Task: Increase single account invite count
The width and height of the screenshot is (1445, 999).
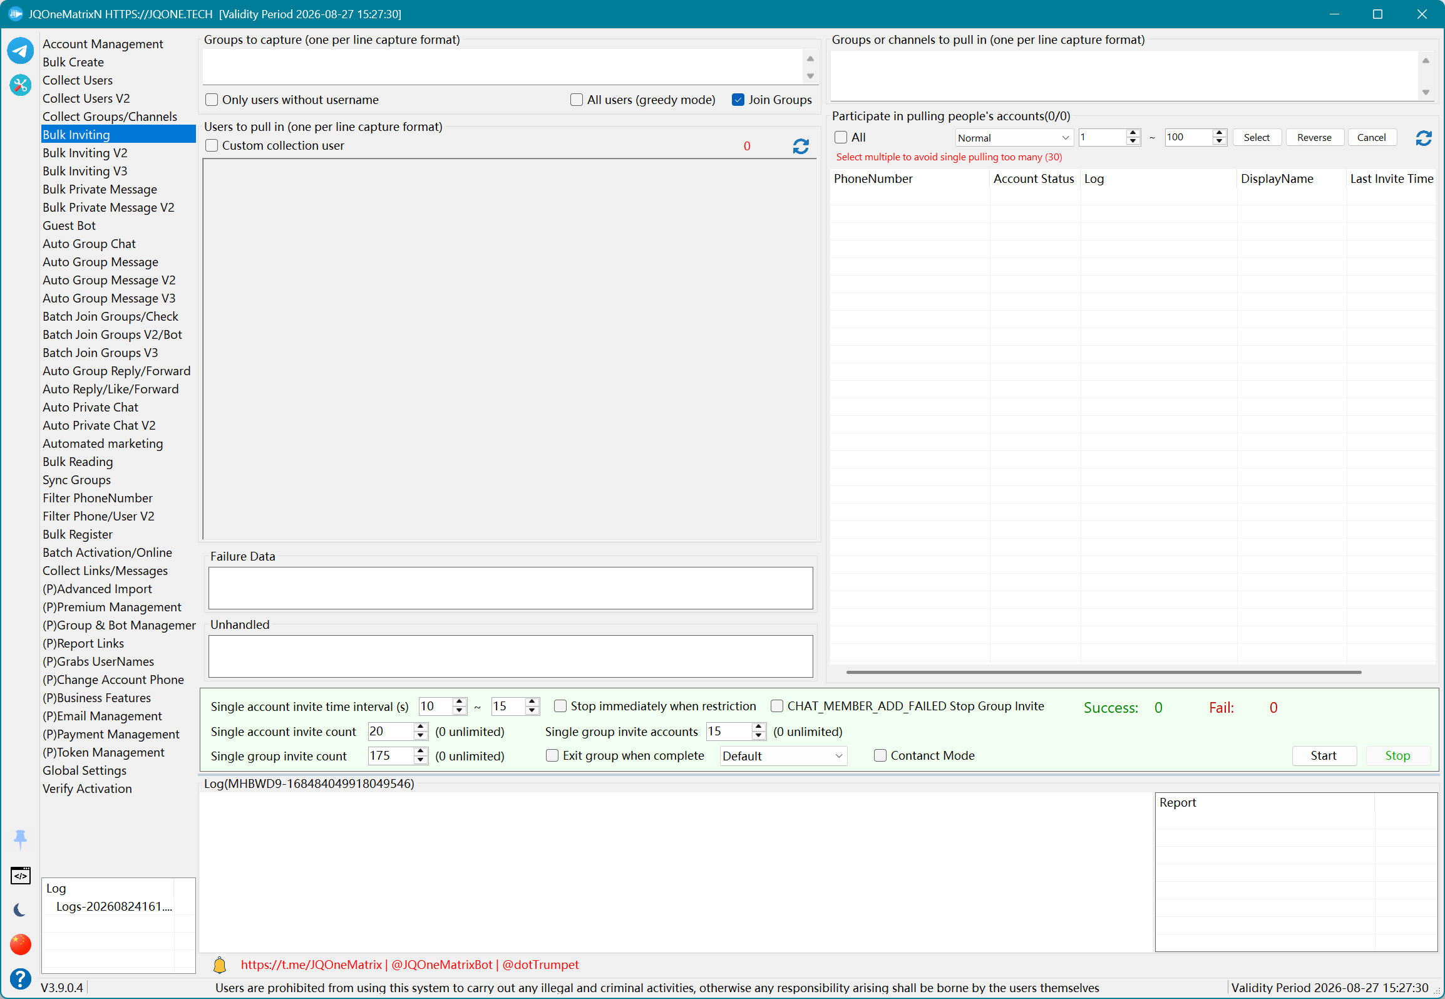Action: [x=421, y=727]
